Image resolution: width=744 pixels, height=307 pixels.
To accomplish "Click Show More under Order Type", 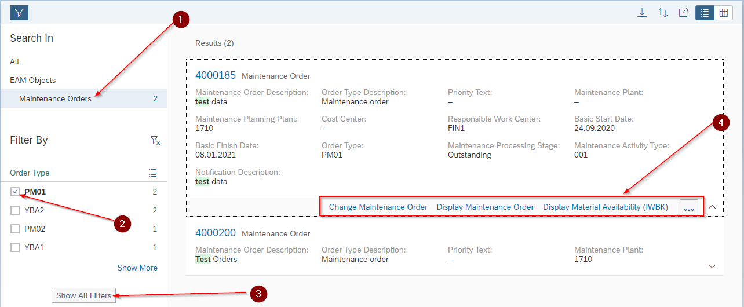I will click(x=137, y=268).
